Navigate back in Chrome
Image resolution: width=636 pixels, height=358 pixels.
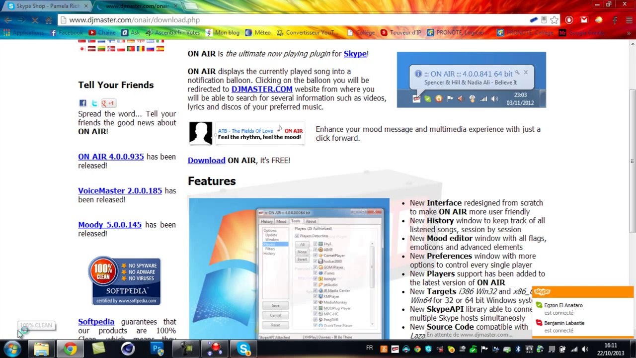tap(8, 20)
